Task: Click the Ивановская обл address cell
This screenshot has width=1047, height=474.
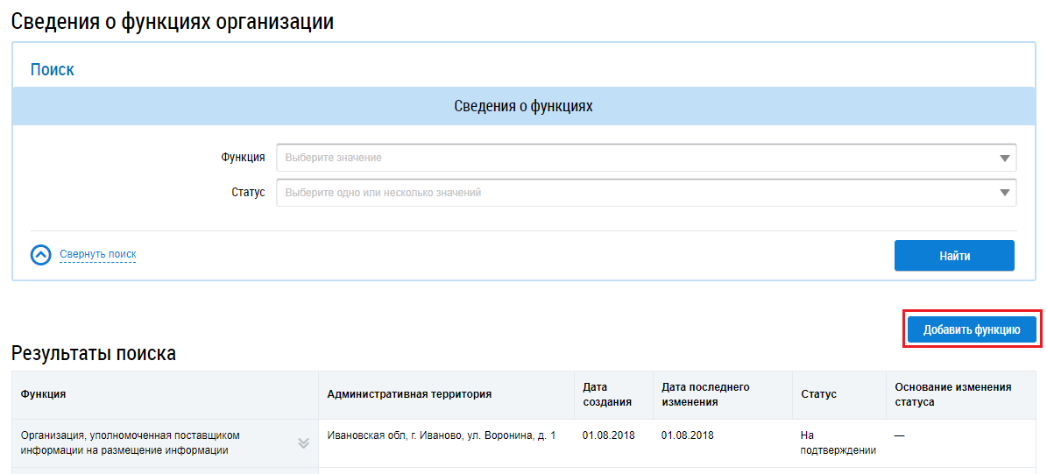Action: coord(441,435)
